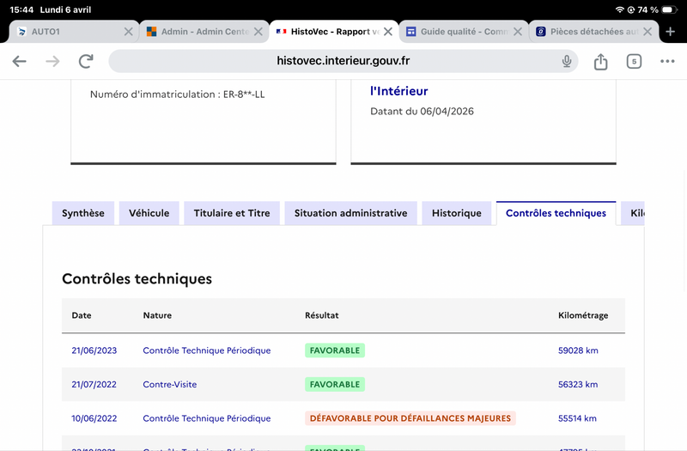The image size is (687, 451).
Task: Tap the browser back arrow
Action: pos(19,61)
